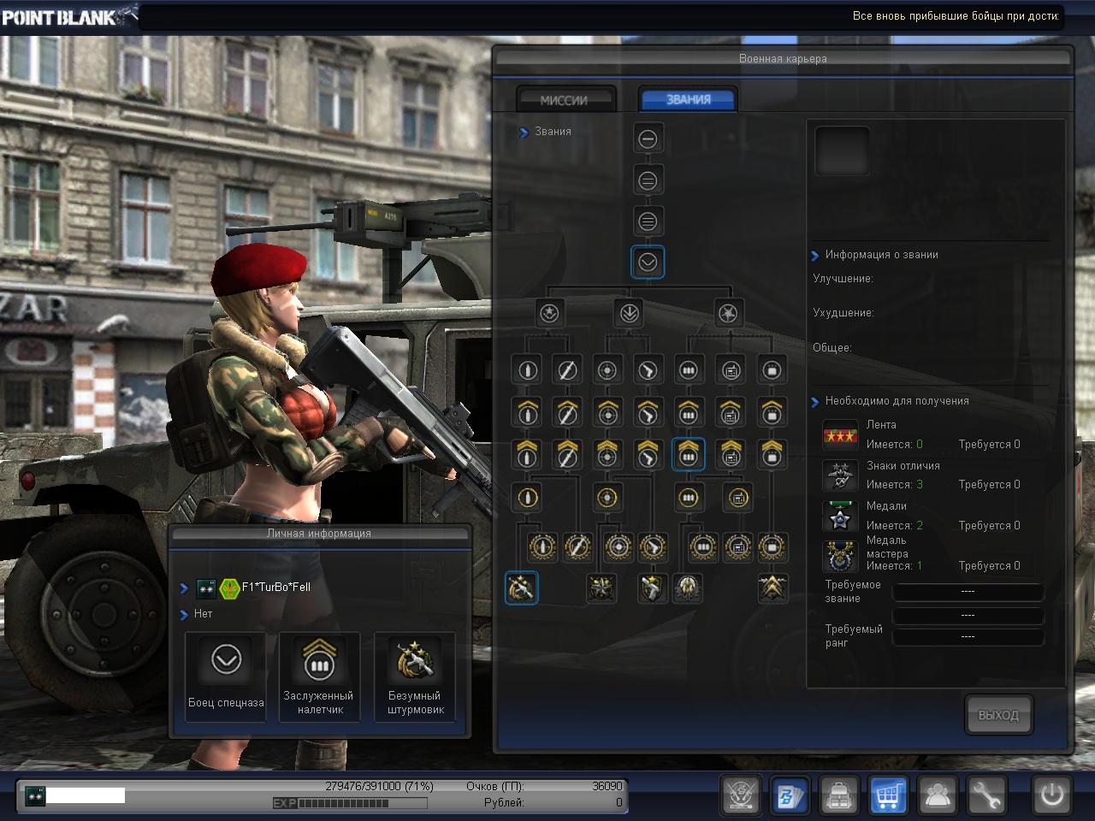Viewport: 1095px width, 821px height.
Task: Select the blue-highlighted chevron rank in the tree
Action: coord(648,263)
